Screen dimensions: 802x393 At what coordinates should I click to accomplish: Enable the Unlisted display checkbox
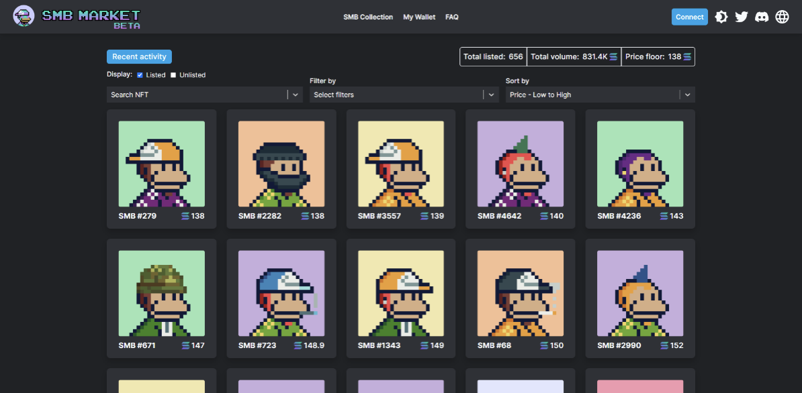tap(173, 75)
